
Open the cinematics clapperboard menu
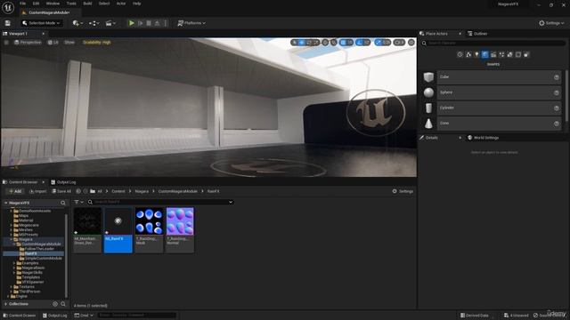[x=110, y=23]
